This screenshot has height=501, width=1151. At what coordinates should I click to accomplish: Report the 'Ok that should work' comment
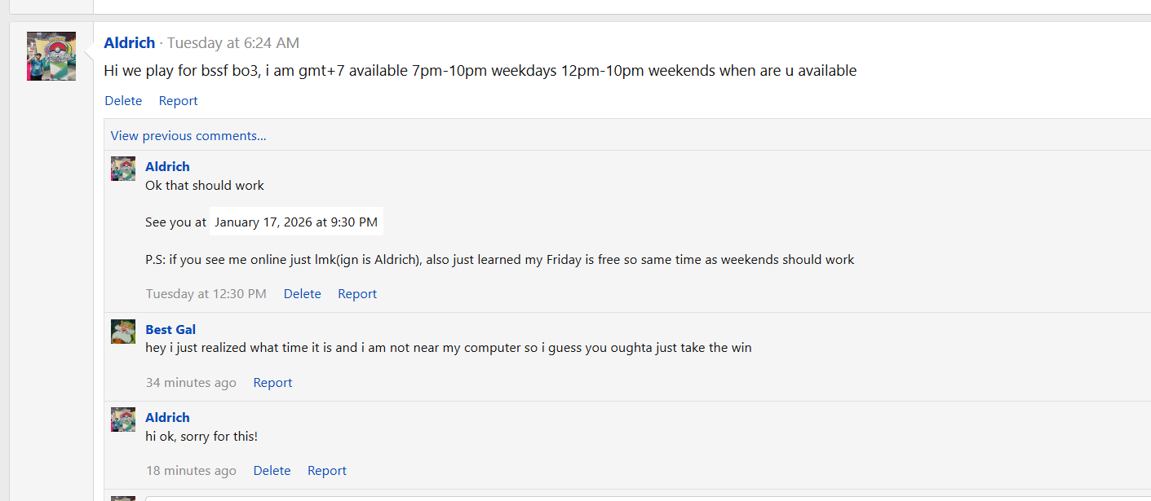click(x=357, y=294)
